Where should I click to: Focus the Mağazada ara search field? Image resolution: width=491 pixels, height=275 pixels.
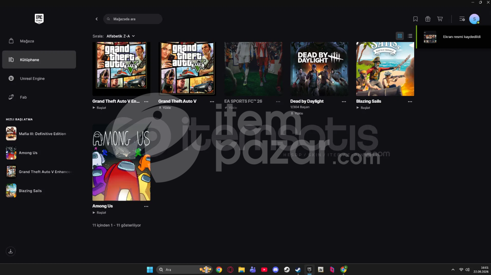pyautogui.click(x=133, y=19)
